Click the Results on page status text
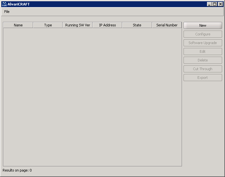225x177 pixels. click(x=17, y=170)
